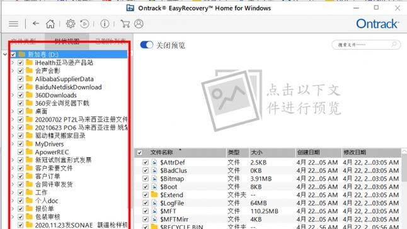The height and width of the screenshot is (229, 407).
Task: Switch to the 已删除列表 tab
Action: (x=111, y=41)
